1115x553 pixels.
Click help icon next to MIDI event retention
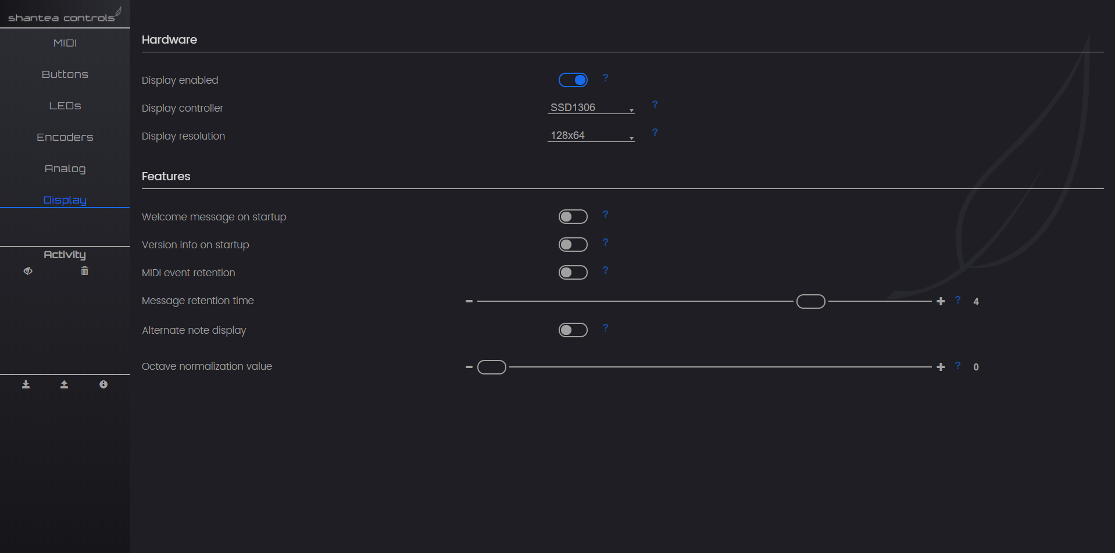pyautogui.click(x=605, y=270)
